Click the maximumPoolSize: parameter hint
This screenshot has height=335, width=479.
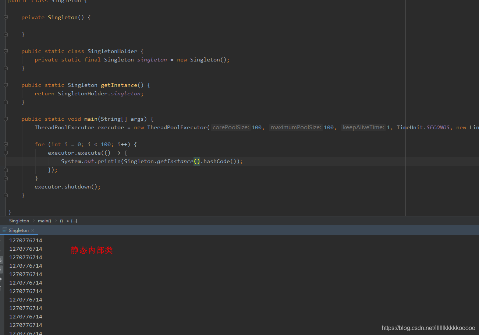296,127
